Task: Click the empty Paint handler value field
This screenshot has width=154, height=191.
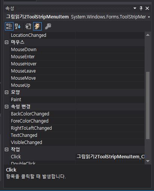Action: point(110,100)
